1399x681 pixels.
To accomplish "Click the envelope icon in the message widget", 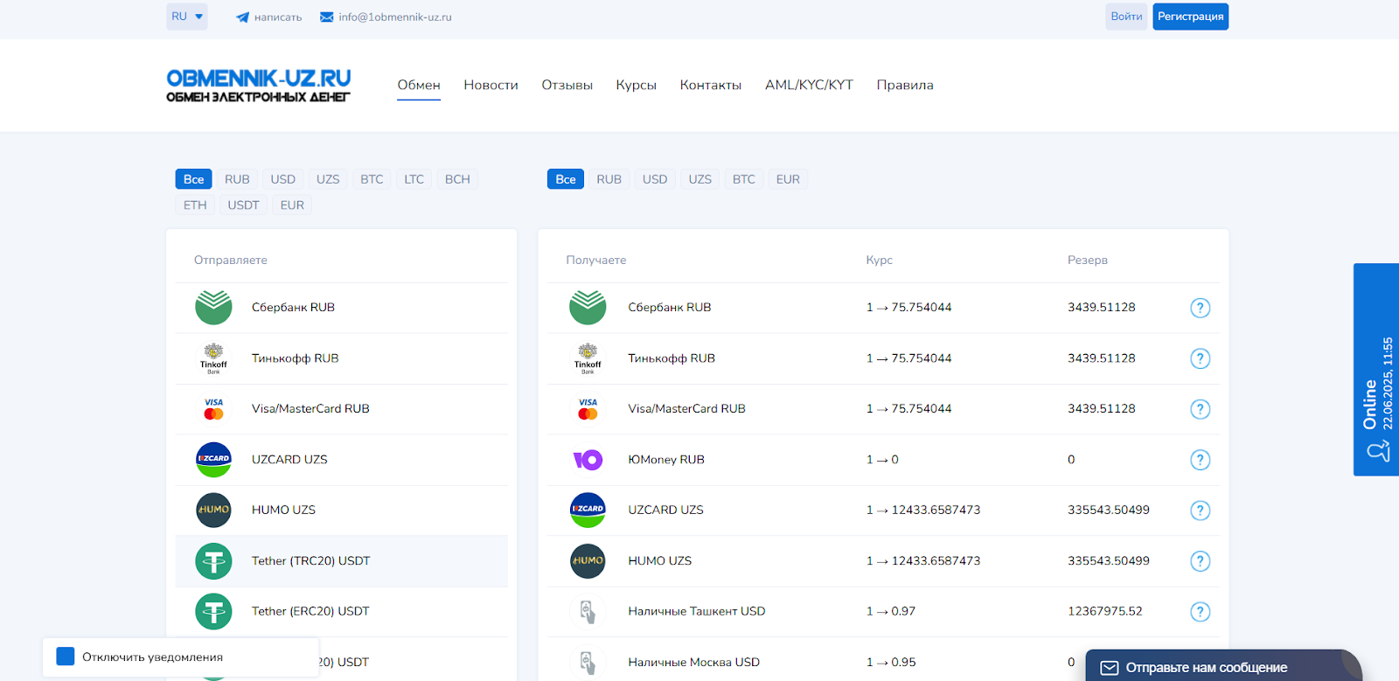I will coord(1110,668).
